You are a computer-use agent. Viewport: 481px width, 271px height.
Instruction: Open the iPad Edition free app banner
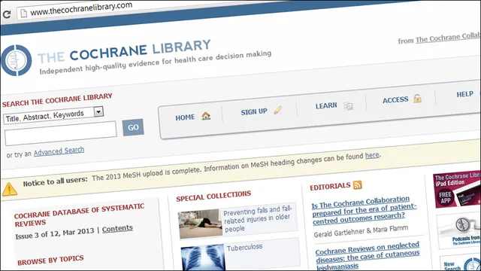[x=457, y=190]
